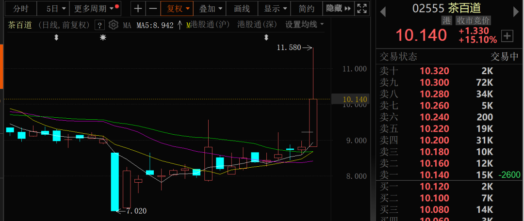Click 隐藏 to hide side panel
Screen dimensions: 524x221
click(x=338, y=8)
